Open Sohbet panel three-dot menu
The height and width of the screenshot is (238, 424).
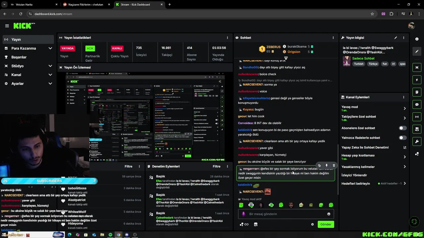[x=333, y=38]
